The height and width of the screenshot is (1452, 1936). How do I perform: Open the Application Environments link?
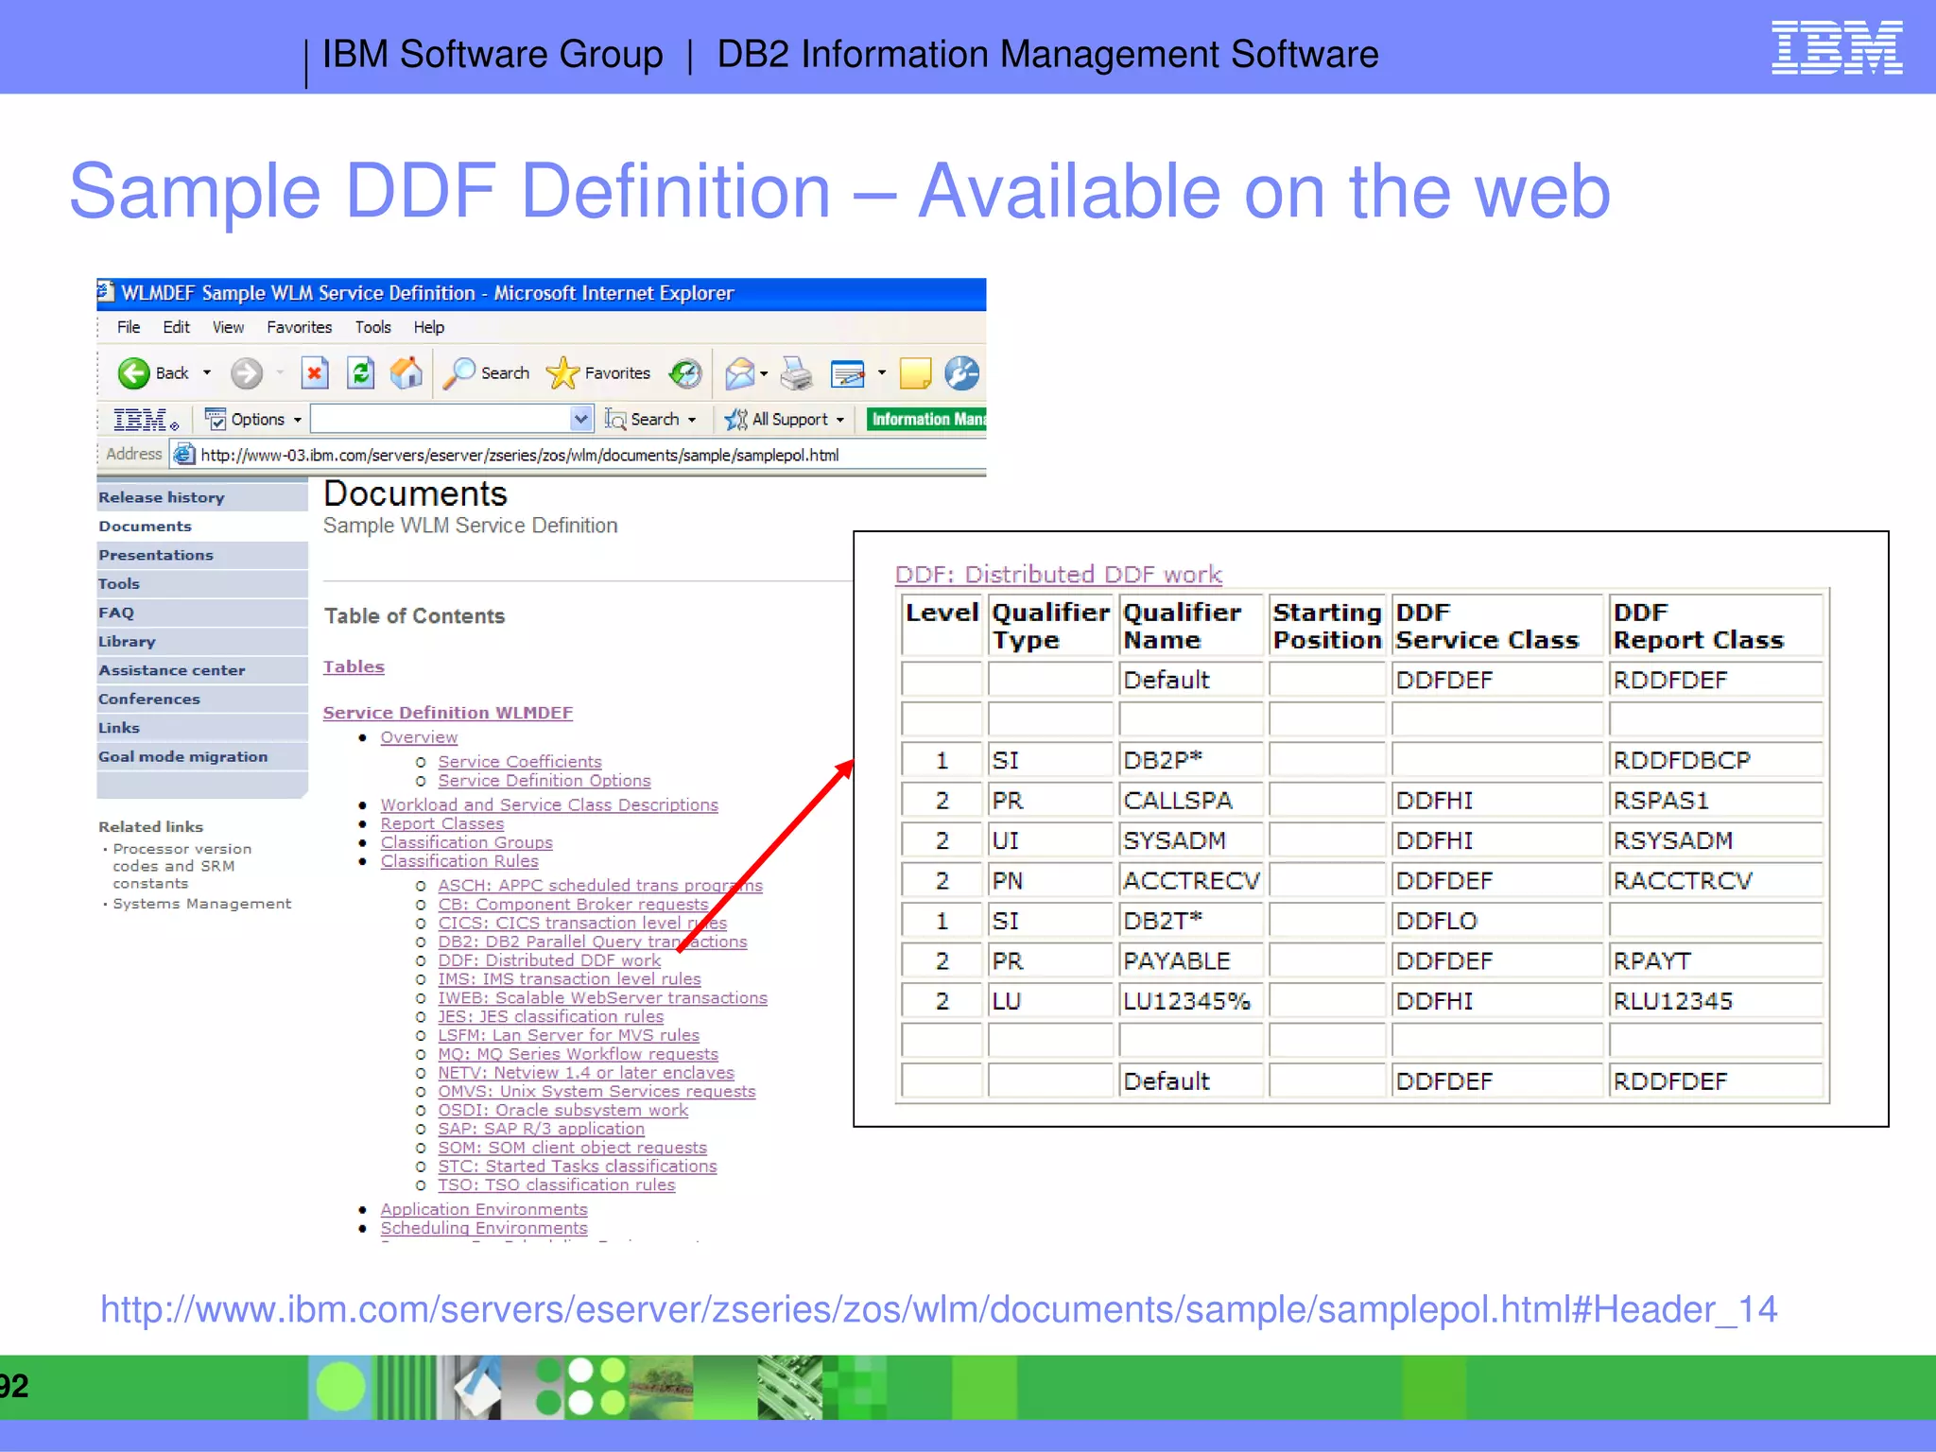point(484,1210)
